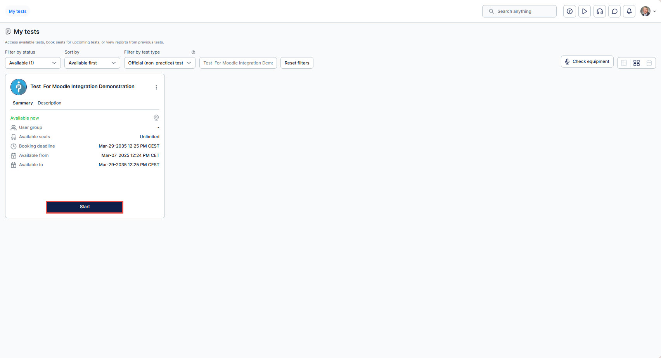Open the headset support icon
661x358 pixels.
click(599, 11)
